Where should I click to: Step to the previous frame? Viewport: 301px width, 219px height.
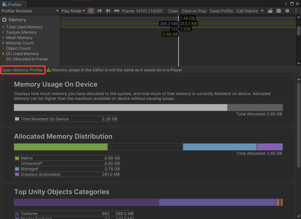tap(99, 11)
